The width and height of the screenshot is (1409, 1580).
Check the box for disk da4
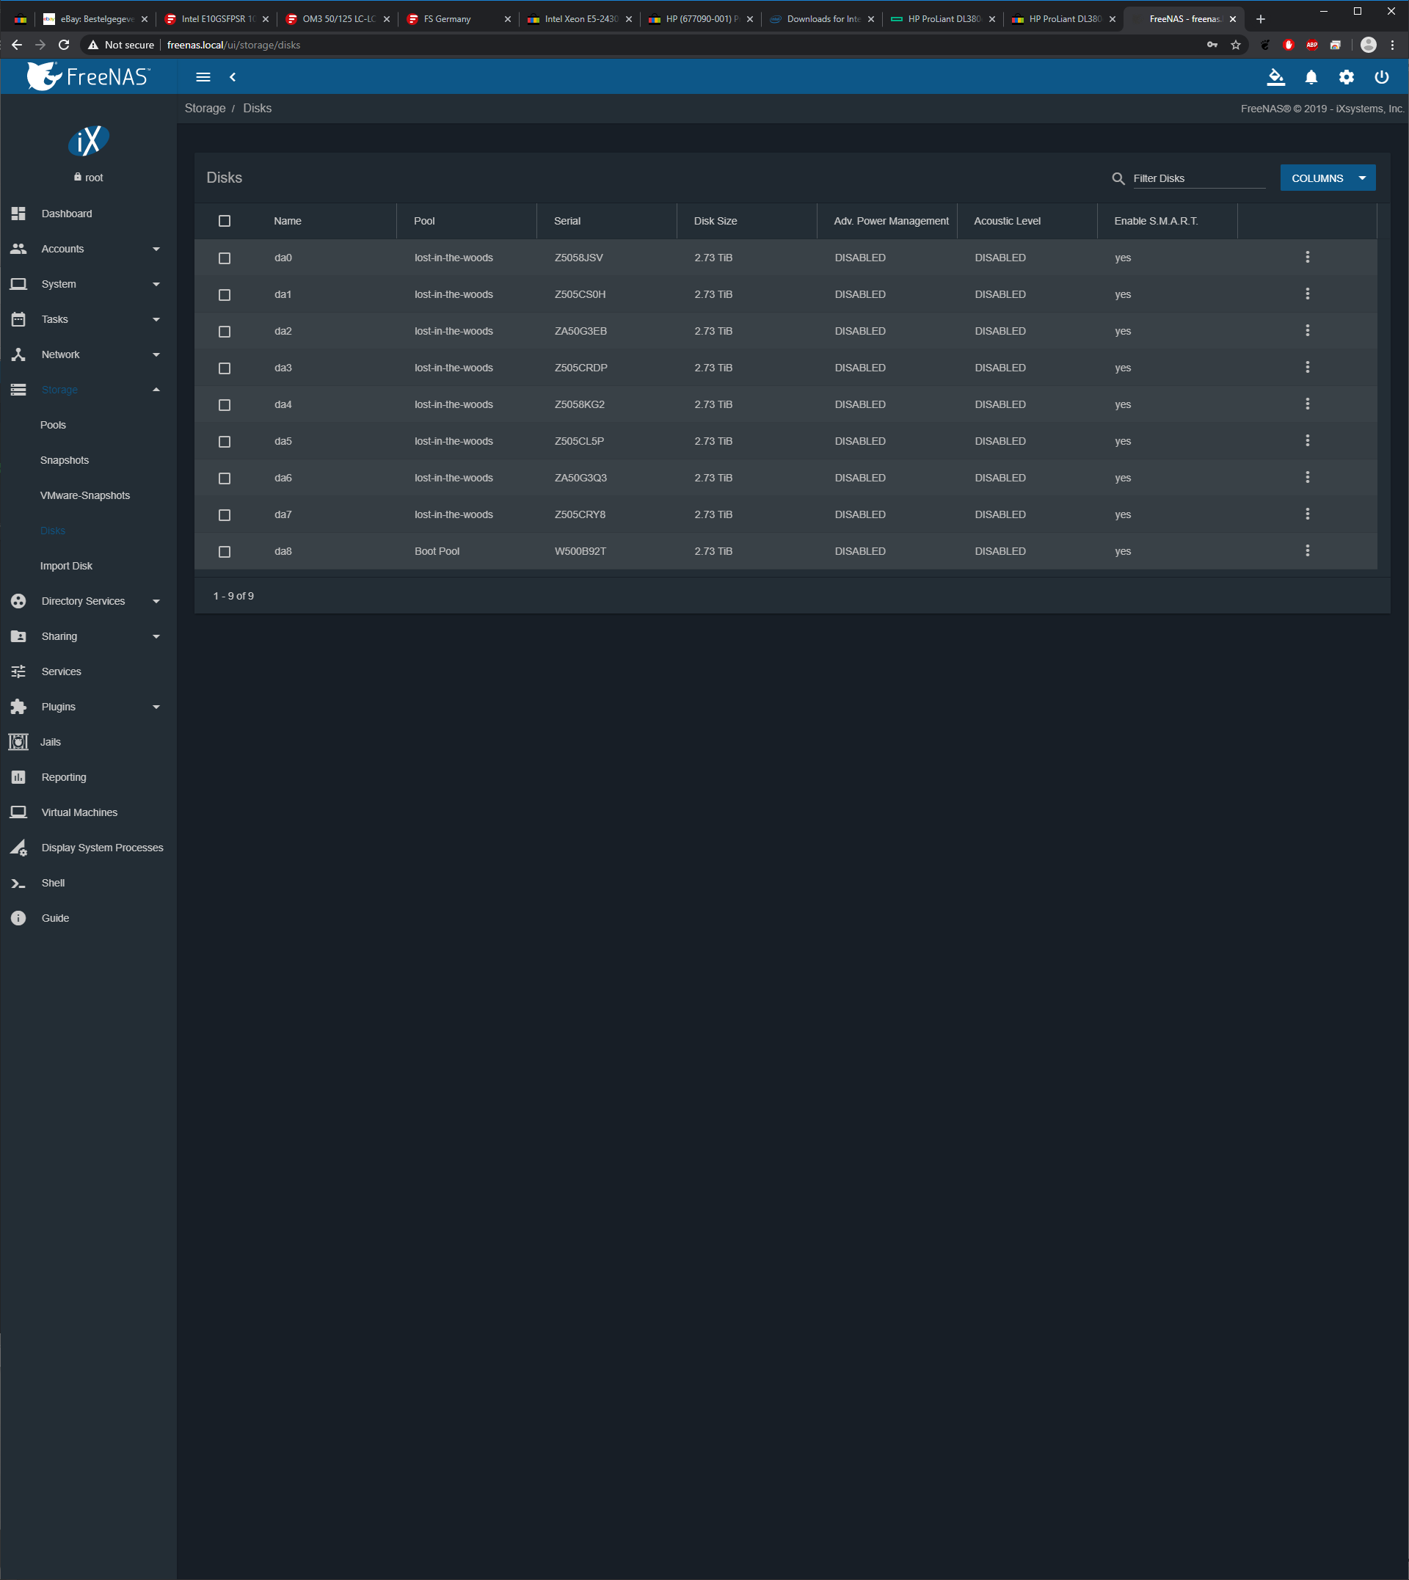coord(225,405)
